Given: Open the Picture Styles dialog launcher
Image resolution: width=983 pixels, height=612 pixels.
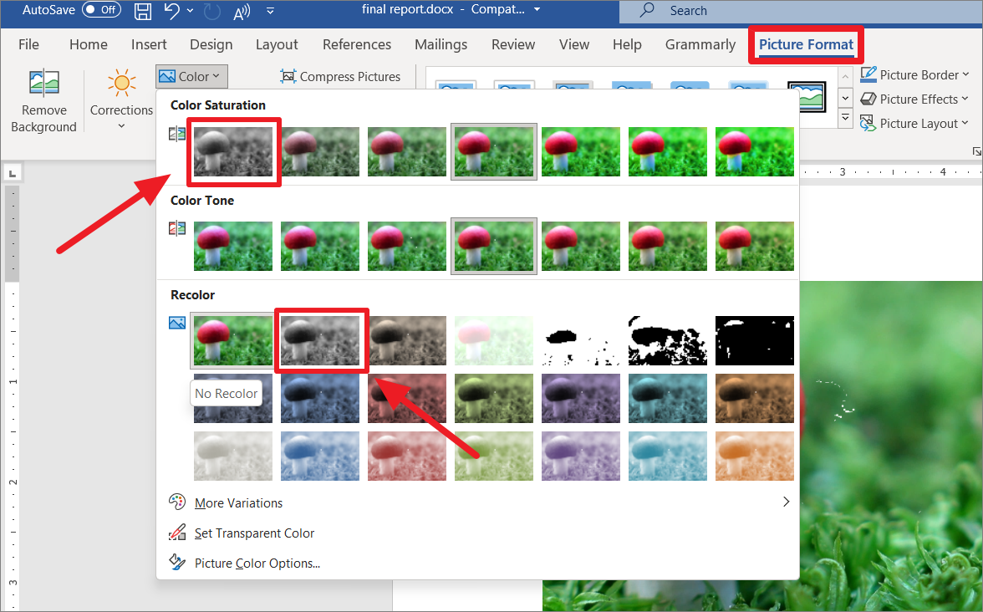Looking at the screenshot, I should pyautogui.click(x=976, y=151).
